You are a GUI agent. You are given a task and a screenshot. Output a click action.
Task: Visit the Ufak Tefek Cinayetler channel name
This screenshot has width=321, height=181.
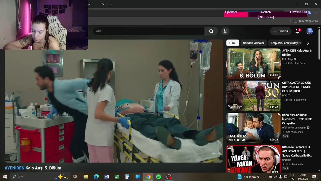tap(294, 128)
